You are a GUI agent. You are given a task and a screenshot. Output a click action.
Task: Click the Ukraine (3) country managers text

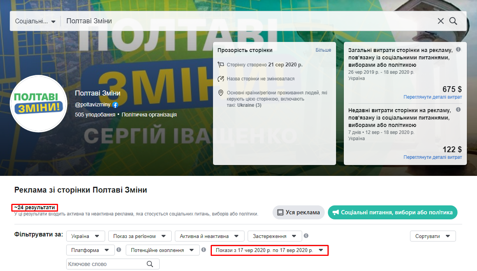pos(249,105)
